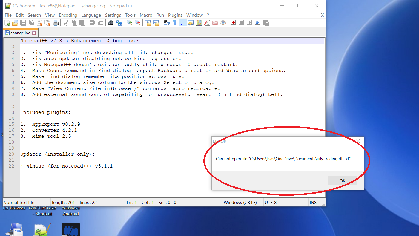Viewport: 419px width, 236px height.
Task: Open the ? help menu
Action: [x=208, y=15]
